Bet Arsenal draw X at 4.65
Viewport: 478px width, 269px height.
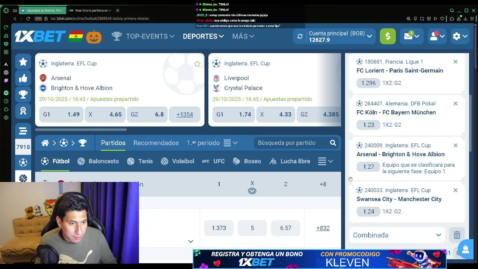105,114
